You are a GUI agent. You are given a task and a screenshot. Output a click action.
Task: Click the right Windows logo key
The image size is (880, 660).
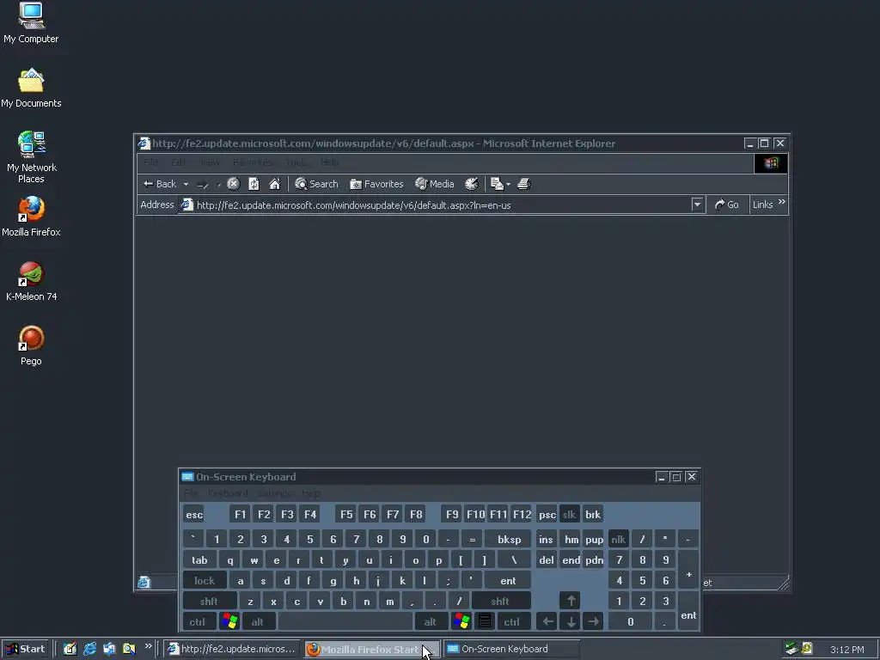click(x=461, y=621)
